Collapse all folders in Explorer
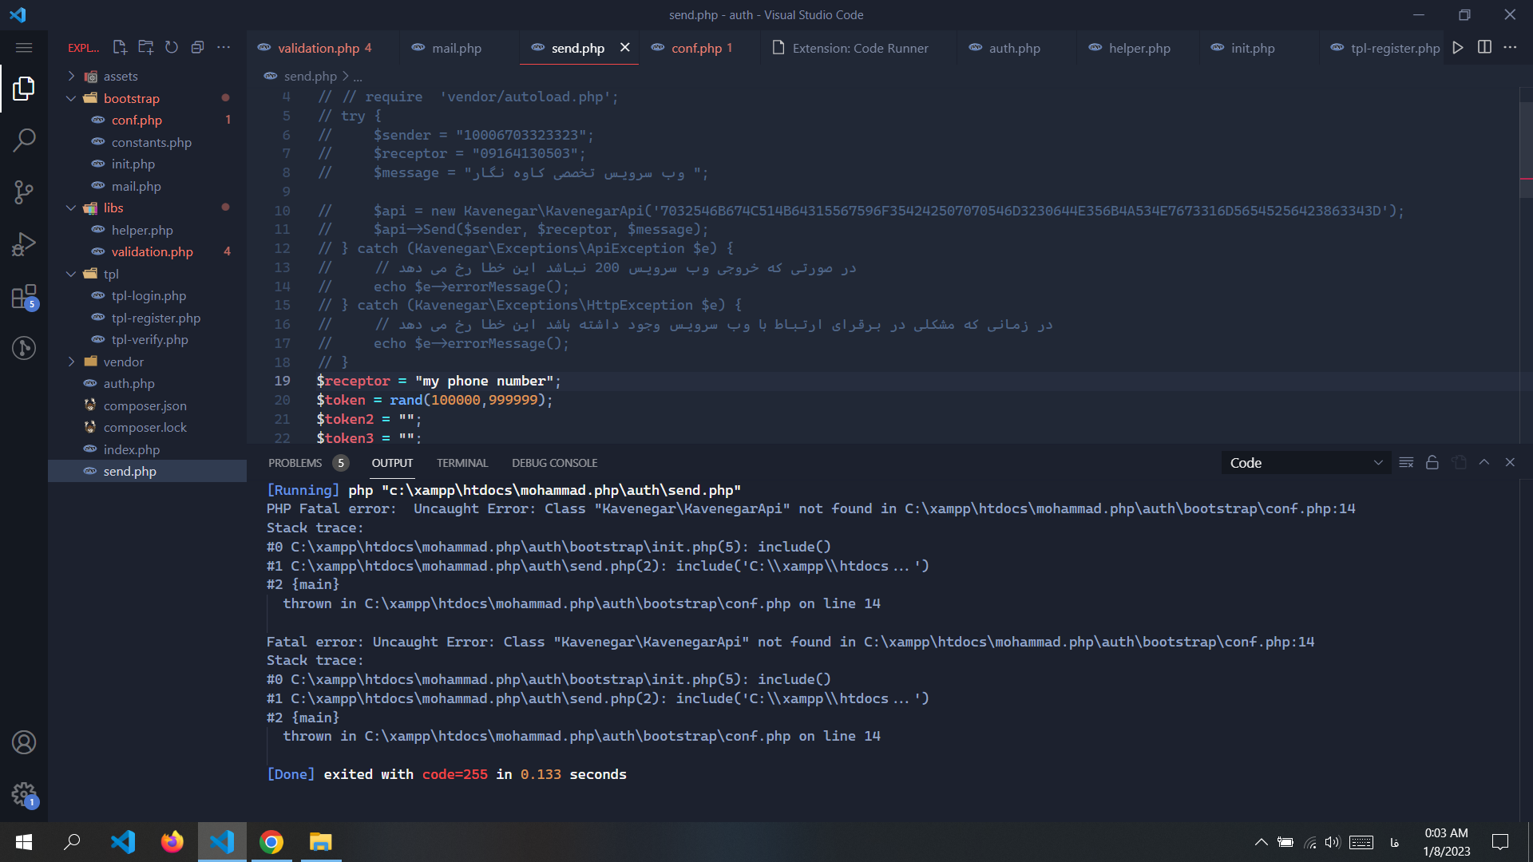Viewport: 1533px width, 862px height. [x=197, y=48]
